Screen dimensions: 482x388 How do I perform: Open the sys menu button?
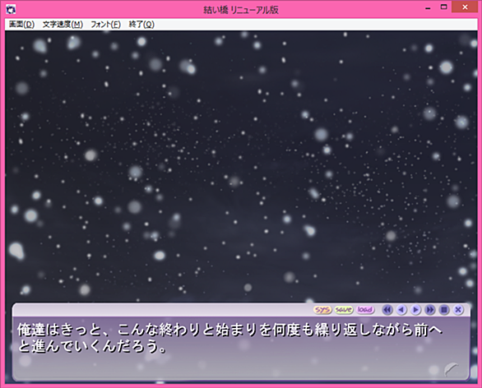coord(322,310)
